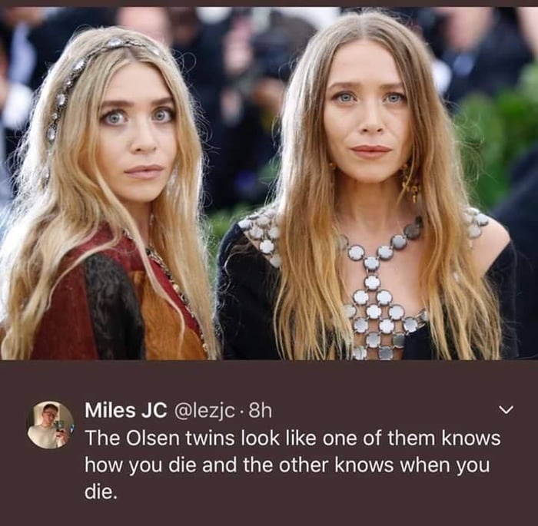Click the phrase "knows when you" in the tweet
538x526 pixels.
tap(412, 465)
